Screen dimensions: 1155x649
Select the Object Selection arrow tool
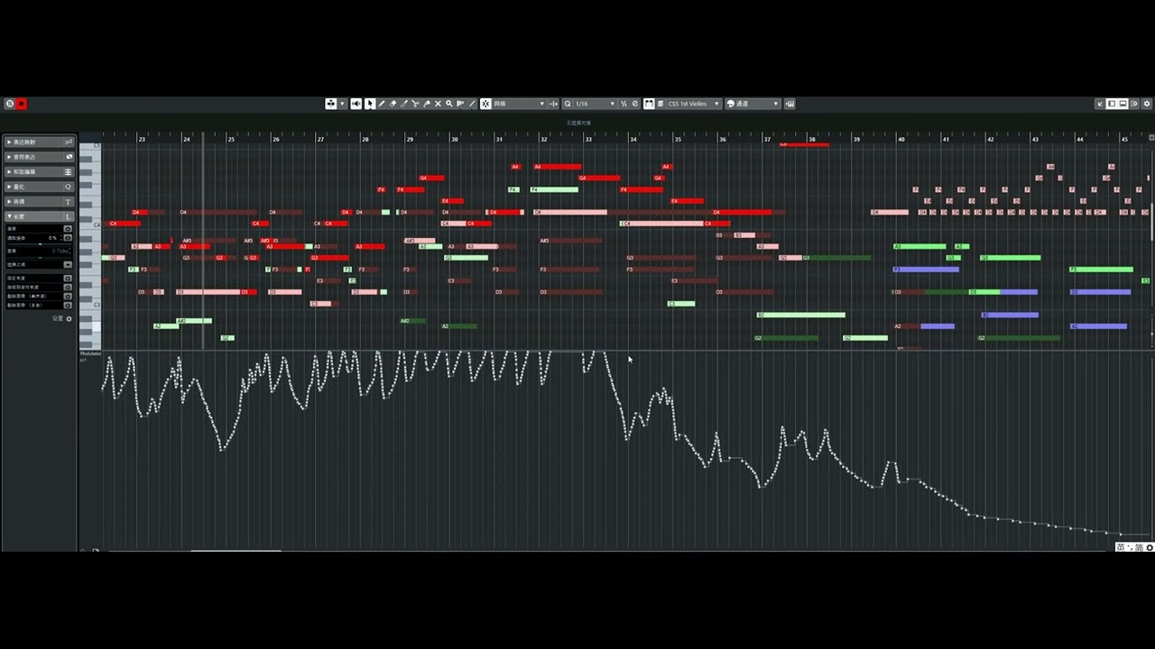point(370,104)
